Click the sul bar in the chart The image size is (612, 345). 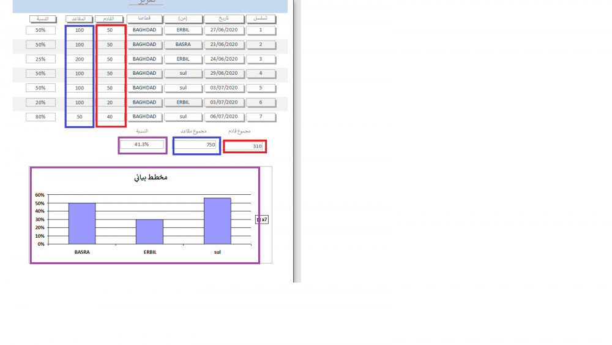pos(217,221)
